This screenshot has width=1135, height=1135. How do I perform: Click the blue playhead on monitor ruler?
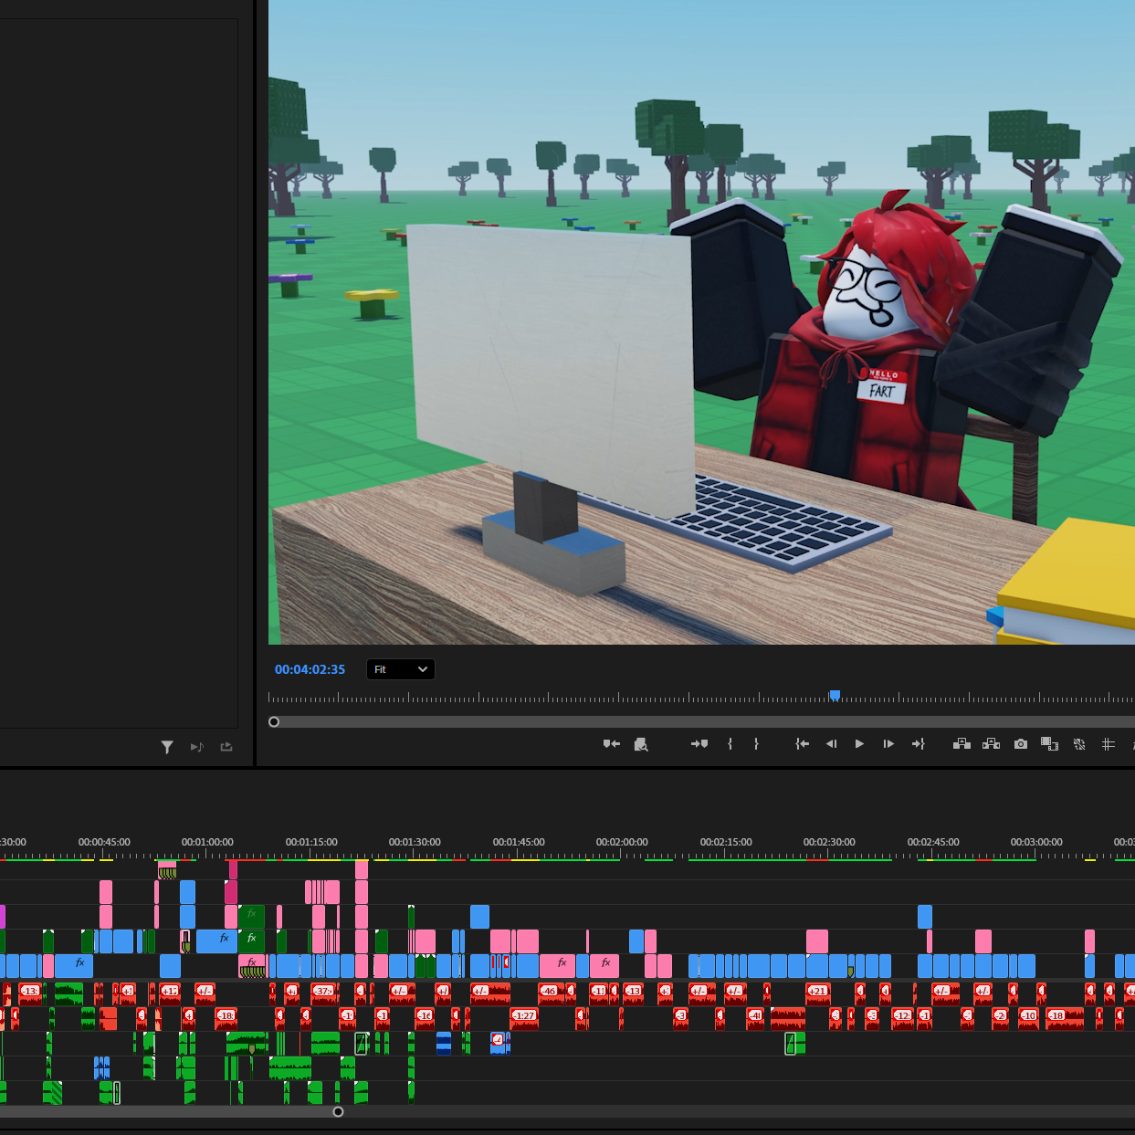pos(835,695)
